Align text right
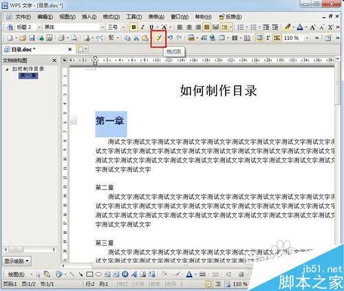 pos(198,28)
